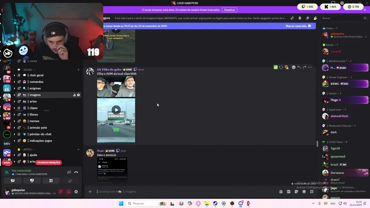
Task: Jump to 235 novas menções
Action: (x=49, y=162)
